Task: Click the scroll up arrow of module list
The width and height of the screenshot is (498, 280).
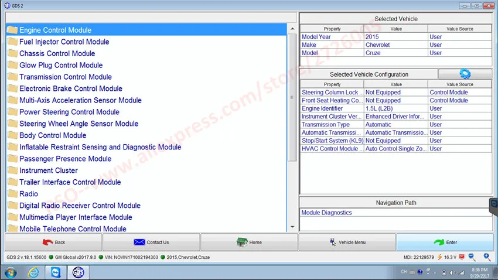Action: coord(292,29)
